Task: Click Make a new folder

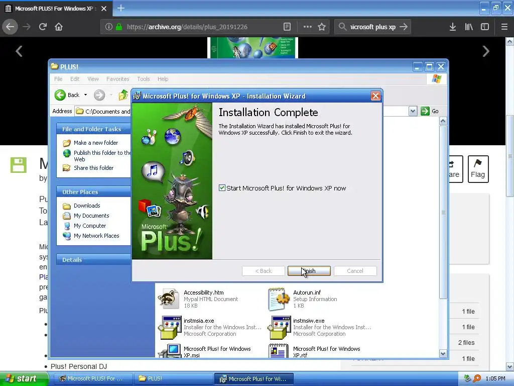Action: click(x=96, y=143)
